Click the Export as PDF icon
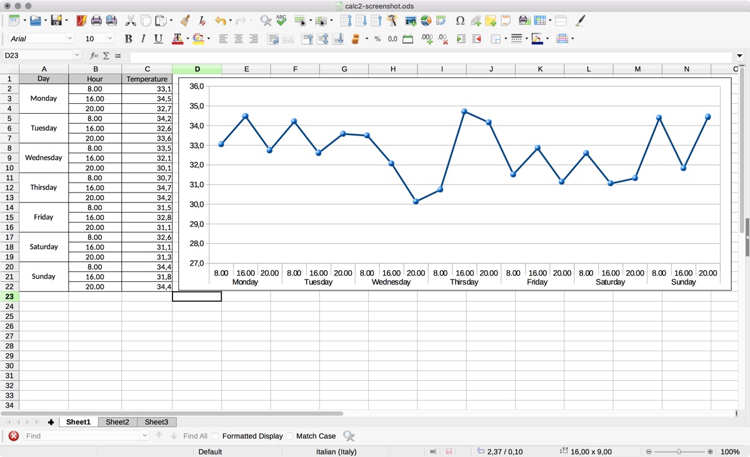750x457 pixels. pyautogui.click(x=81, y=21)
